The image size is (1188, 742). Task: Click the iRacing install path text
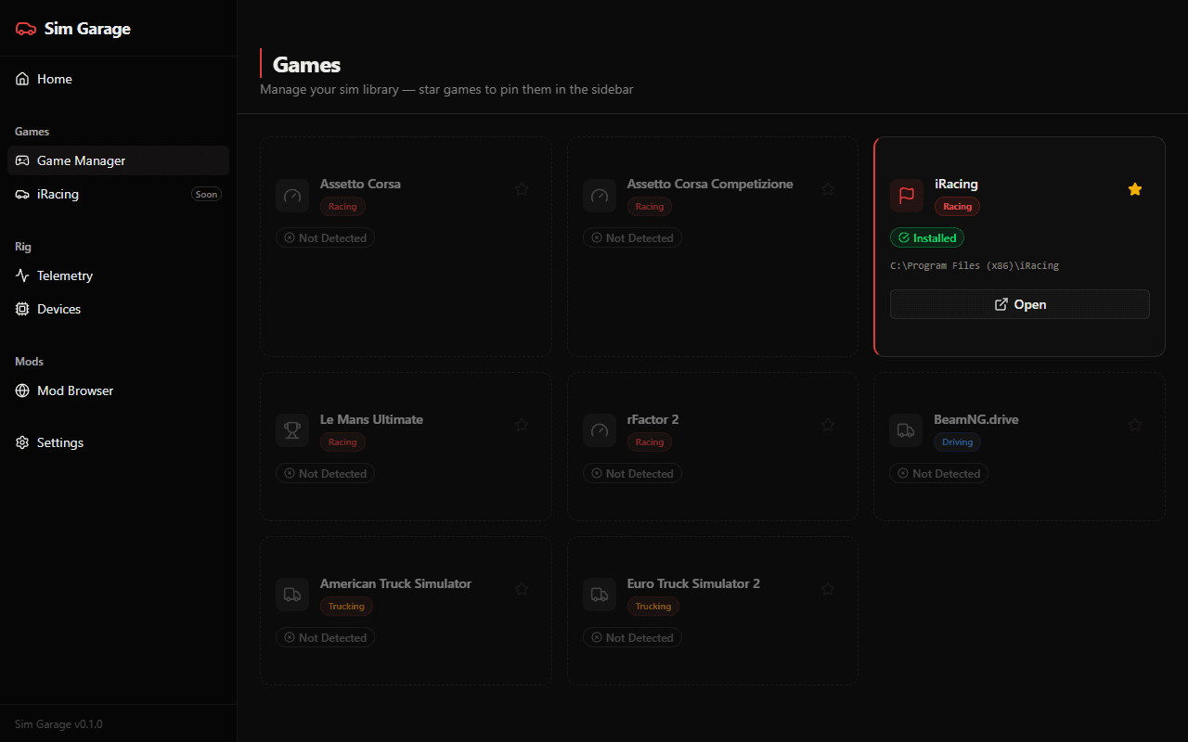pyautogui.click(x=975, y=265)
